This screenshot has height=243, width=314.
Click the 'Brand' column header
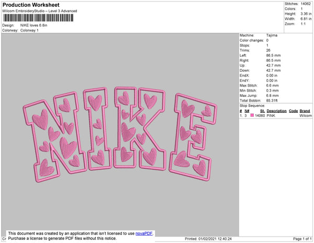[305, 111]
